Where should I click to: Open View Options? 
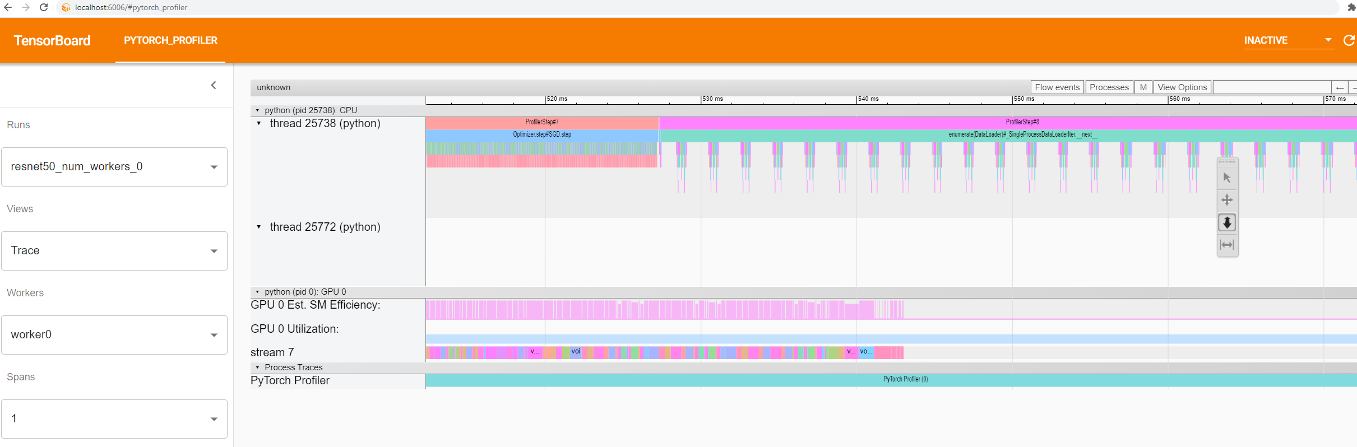1182,87
